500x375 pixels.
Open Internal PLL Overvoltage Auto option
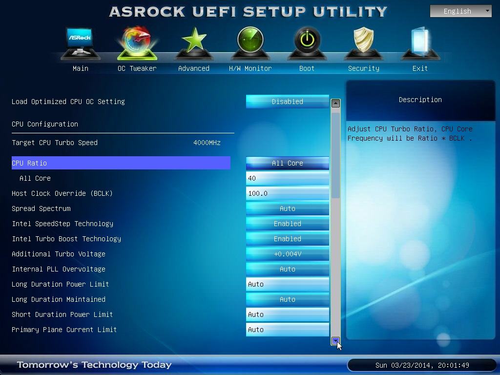tap(287, 269)
